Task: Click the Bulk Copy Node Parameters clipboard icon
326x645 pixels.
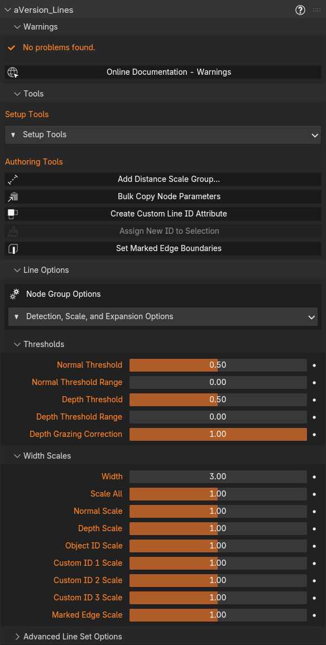Action: (13, 196)
